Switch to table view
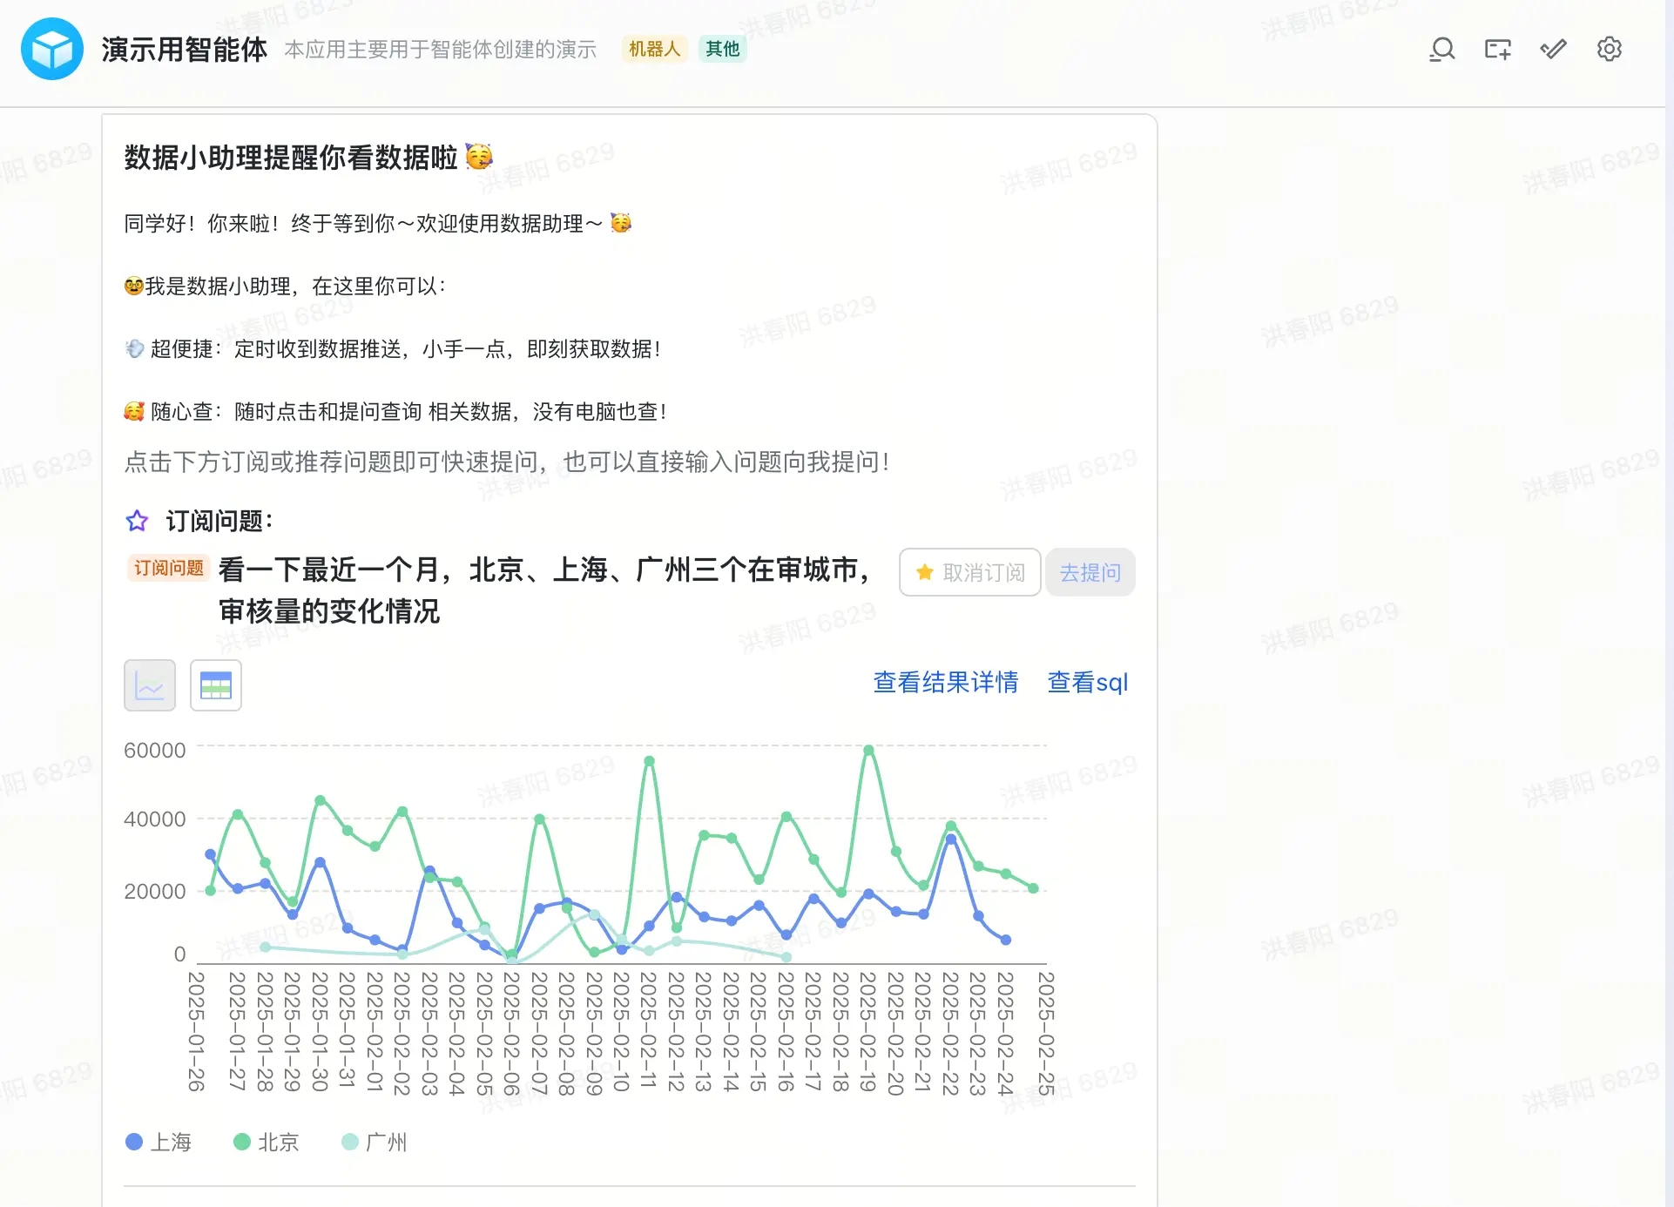The width and height of the screenshot is (1674, 1207). (x=216, y=685)
